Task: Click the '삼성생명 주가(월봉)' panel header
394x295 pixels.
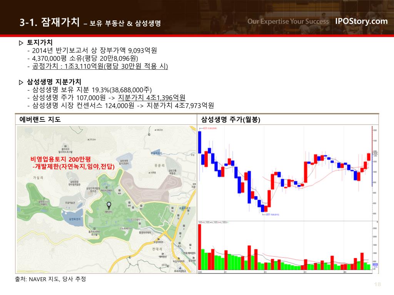Action: (230, 119)
